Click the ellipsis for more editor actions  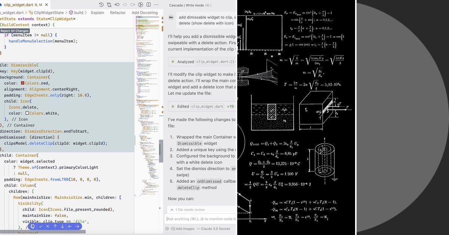156,4
